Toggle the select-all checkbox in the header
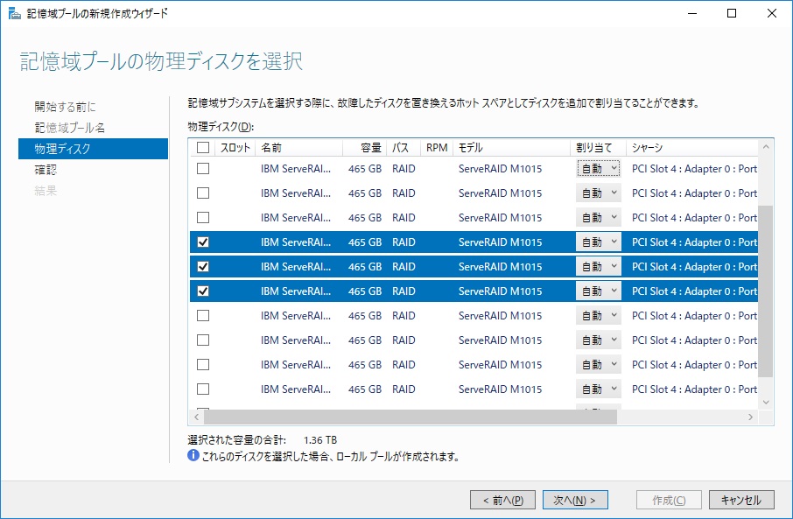Screen dimensions: 793x519 (203, 147)
